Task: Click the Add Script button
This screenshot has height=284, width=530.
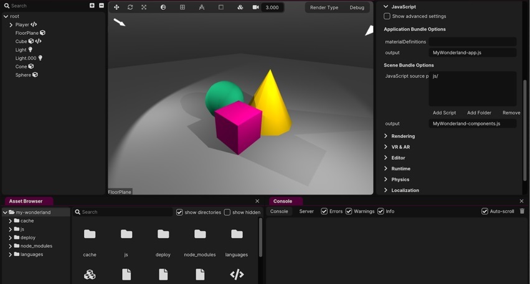Action: (x=444, y=112)
